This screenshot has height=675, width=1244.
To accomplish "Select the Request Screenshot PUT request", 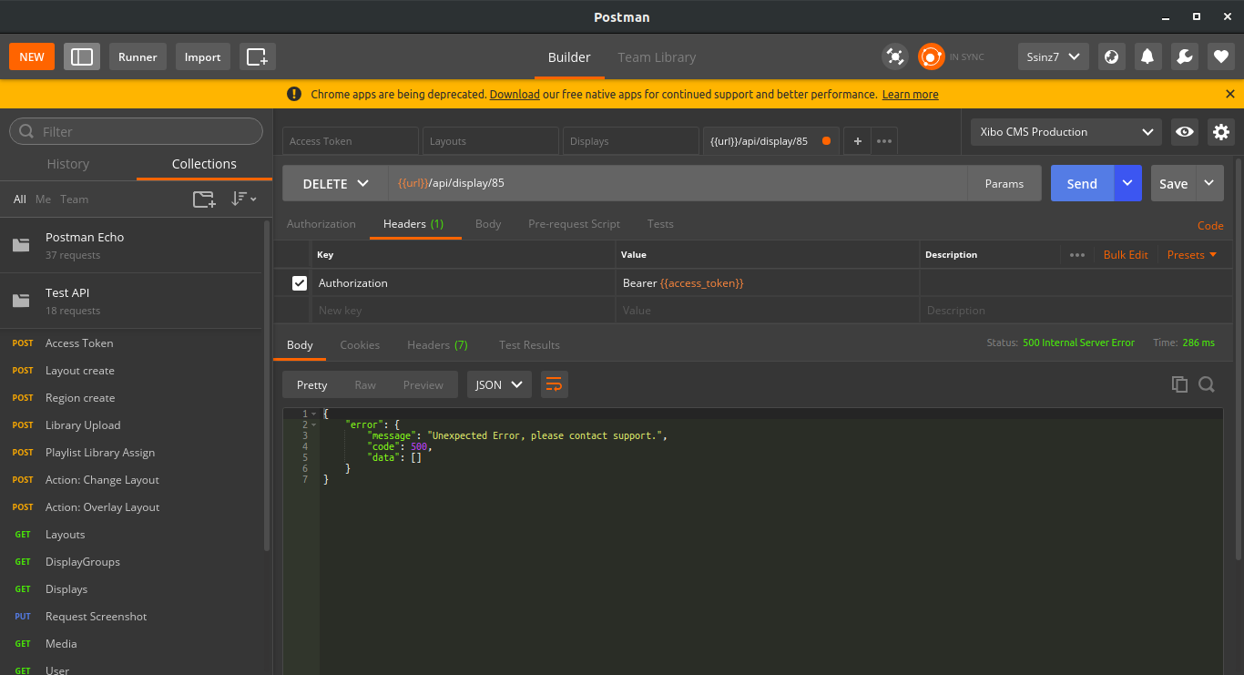I will click(132, 617).
